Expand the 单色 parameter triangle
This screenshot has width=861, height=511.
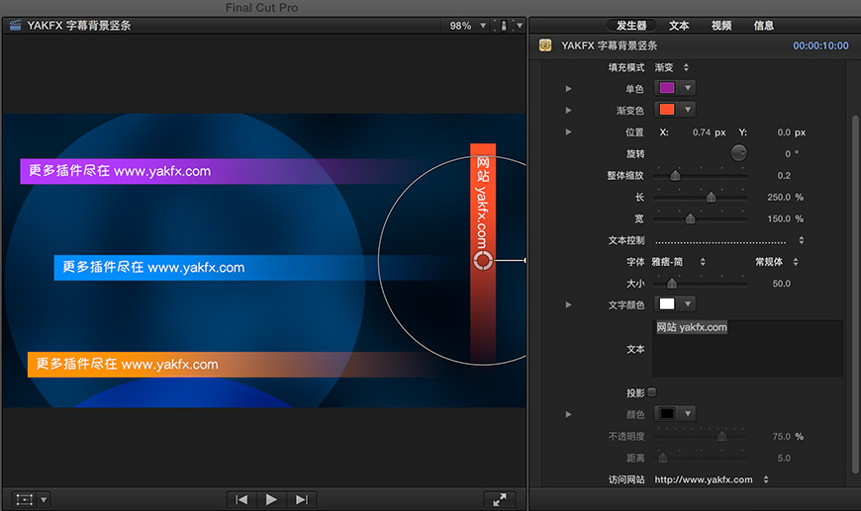click(569, 89)
